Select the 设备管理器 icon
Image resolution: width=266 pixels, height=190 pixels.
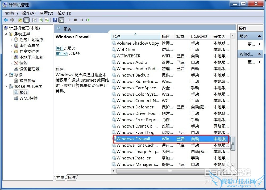(x=16, y=69)
